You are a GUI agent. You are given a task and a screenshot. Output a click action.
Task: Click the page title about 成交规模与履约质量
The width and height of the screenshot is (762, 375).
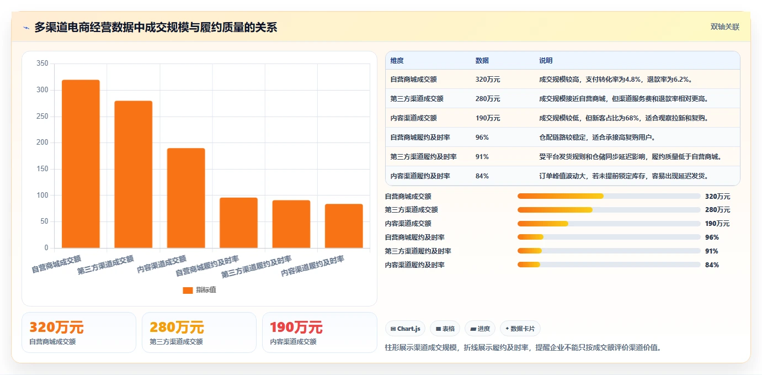(156, 27)
